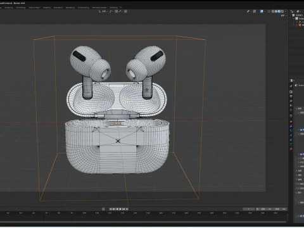Click the timeline start frame field

tap(267, 209)
